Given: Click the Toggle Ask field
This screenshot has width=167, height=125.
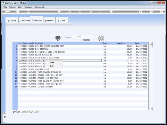Looking at the screenshot, I should click(x=83, y=37).
